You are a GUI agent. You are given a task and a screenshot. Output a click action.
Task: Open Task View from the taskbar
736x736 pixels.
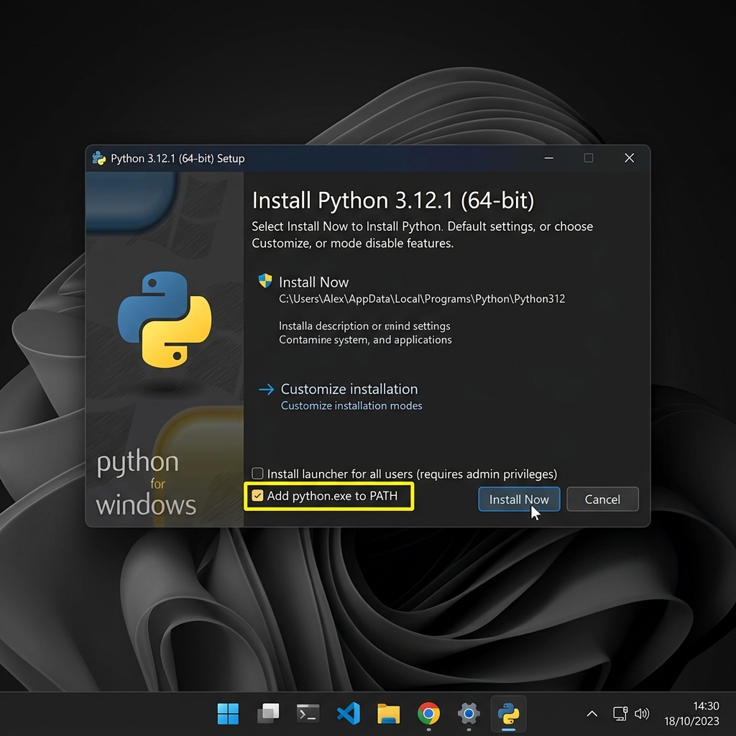(x=269, y=714)
